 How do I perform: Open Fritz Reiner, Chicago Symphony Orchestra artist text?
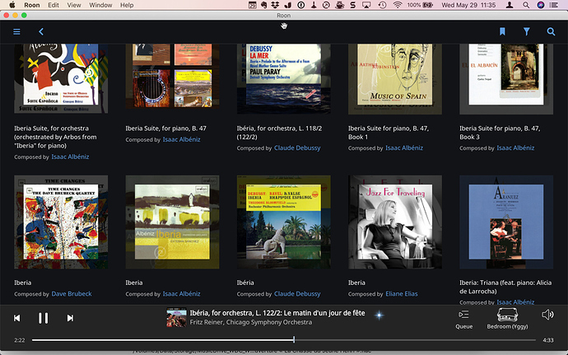251,322
